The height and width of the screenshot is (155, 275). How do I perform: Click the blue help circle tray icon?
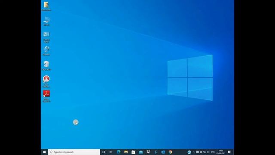(189, 152)
